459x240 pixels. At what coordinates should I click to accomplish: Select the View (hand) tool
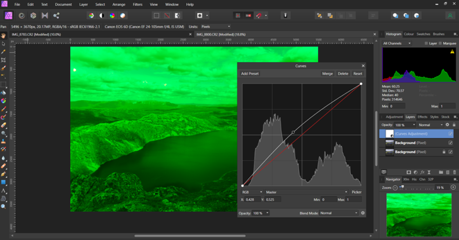tap(3, 35)
